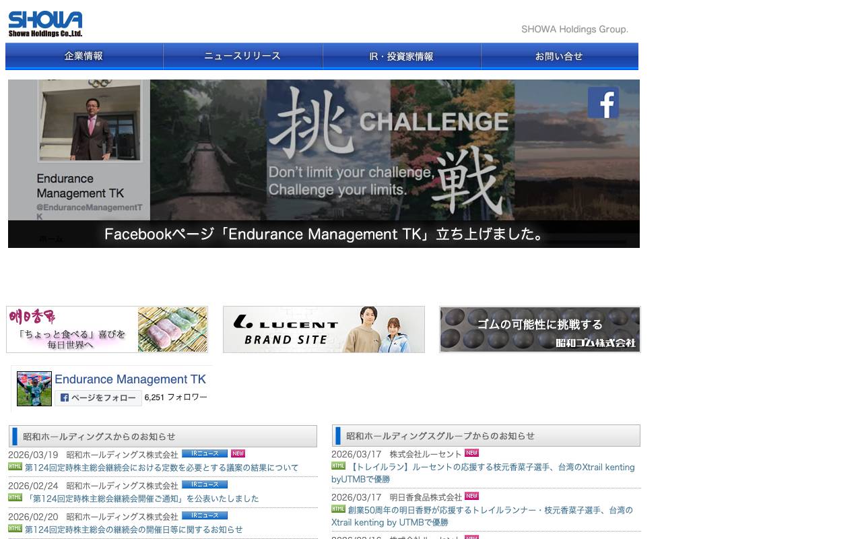Click the Endurance Management TK profile picture
The width and height of the screenshot is (862, 539).
pyautogui.click(x=34, y=388)
